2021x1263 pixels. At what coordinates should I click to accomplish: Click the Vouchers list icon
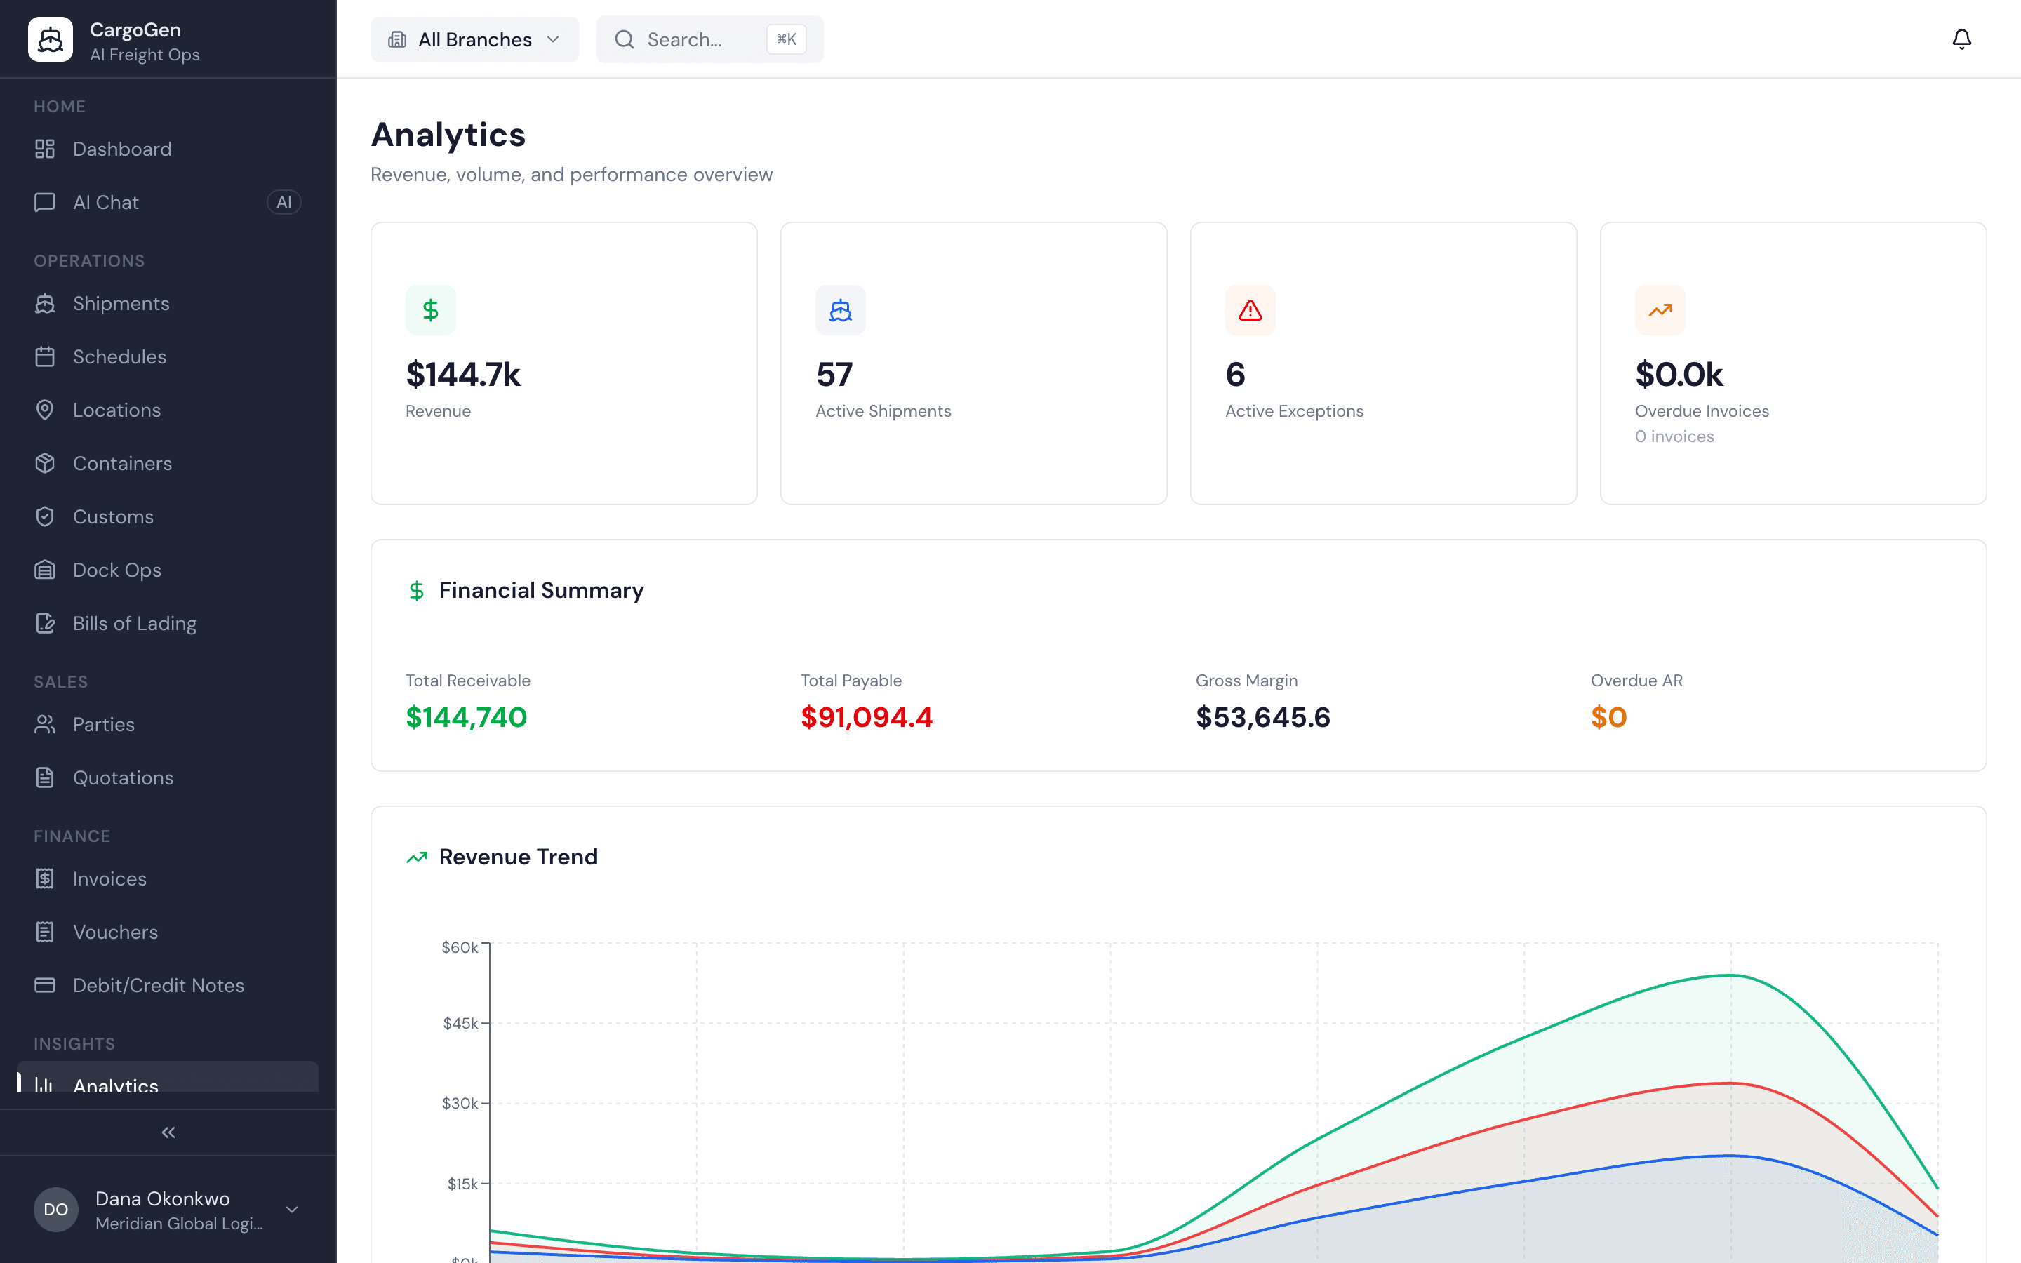45,933
